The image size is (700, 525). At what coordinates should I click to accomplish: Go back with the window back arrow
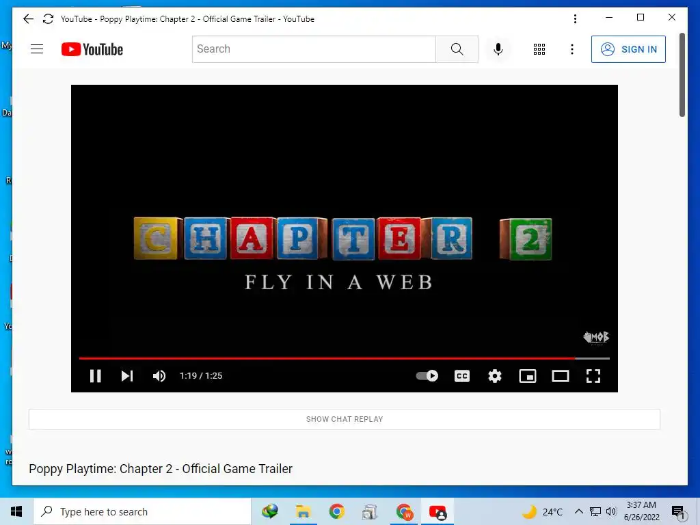28,18
